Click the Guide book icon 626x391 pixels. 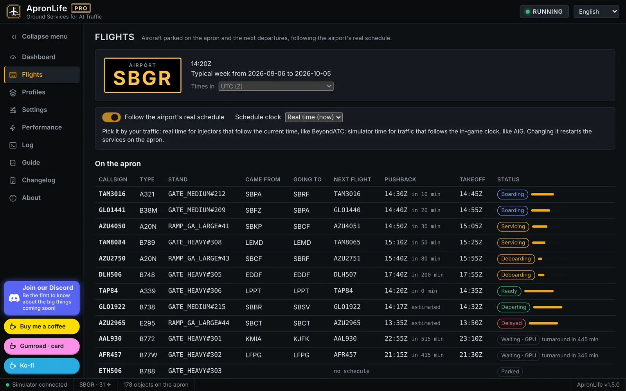tap(13, 163)
